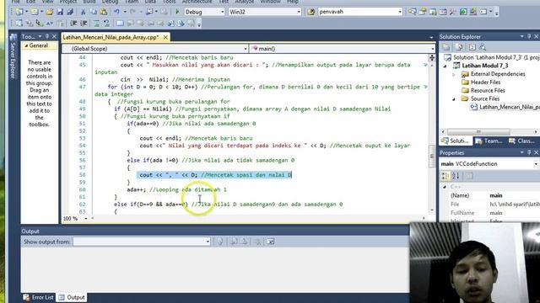Screen dimensions: 540x303
Task: Click the (Name) property value main
Action: tap(496, 195)
